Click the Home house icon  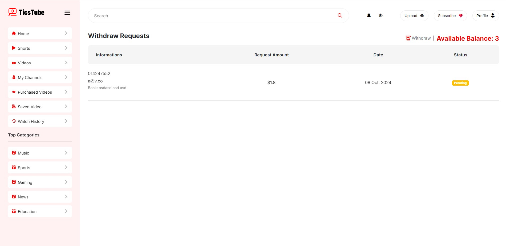[x=14, y=34]
